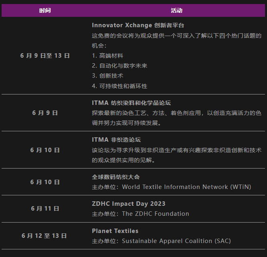The image size is (267, 257).
Task: Click the 6 月 12 至 13 日 date cell
Action: click(x=44, y=236)
